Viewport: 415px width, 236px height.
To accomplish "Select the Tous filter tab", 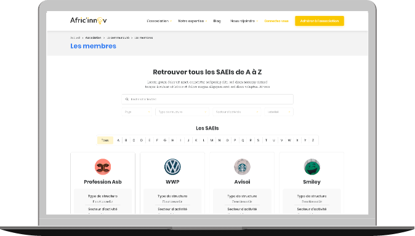I will click(105, 140).
